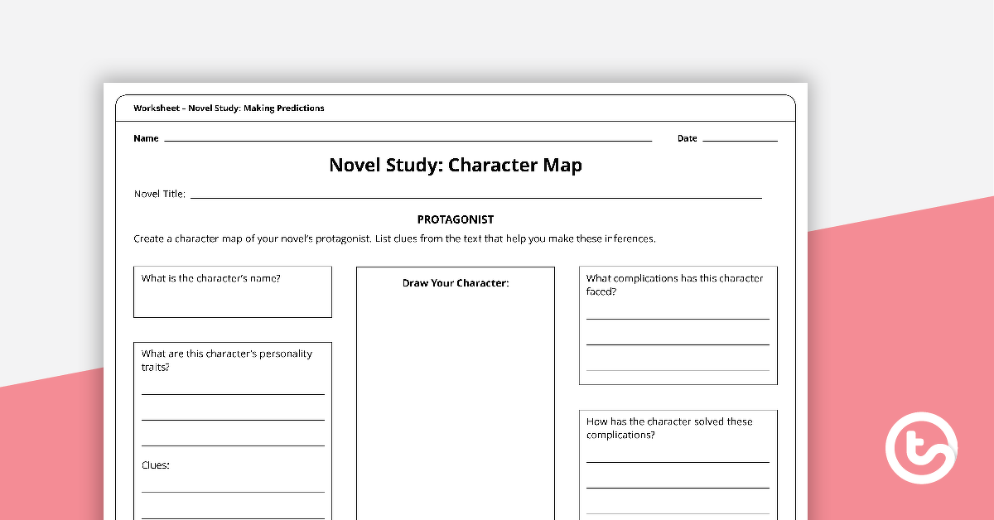994x520 pixels.
Task: Select the personality traits question box
Action: 232,431
